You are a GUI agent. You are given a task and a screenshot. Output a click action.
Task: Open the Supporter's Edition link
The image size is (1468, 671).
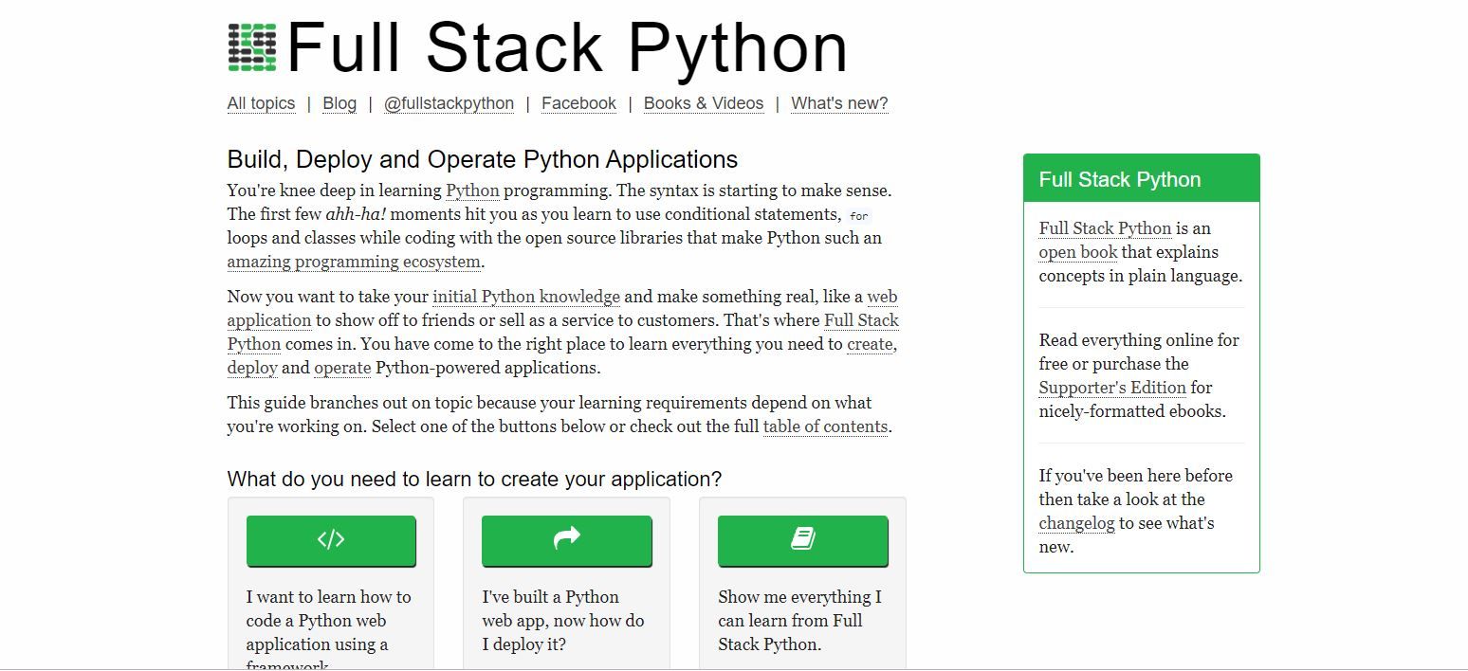point(1112,388)
